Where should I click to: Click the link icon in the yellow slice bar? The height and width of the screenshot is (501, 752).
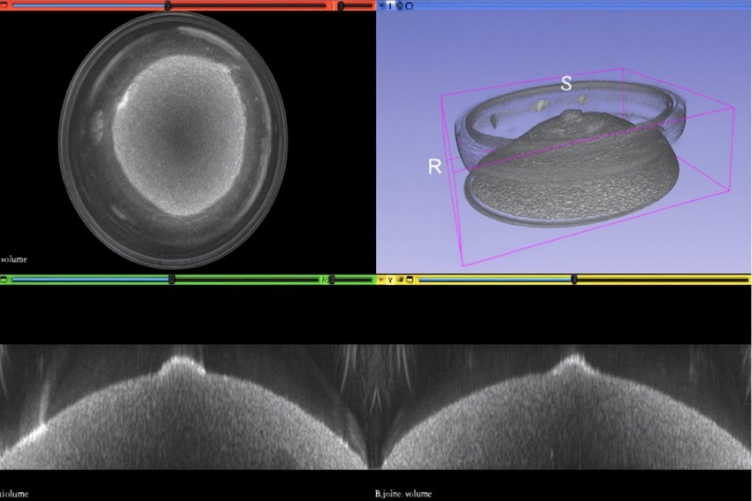(400, 280)
